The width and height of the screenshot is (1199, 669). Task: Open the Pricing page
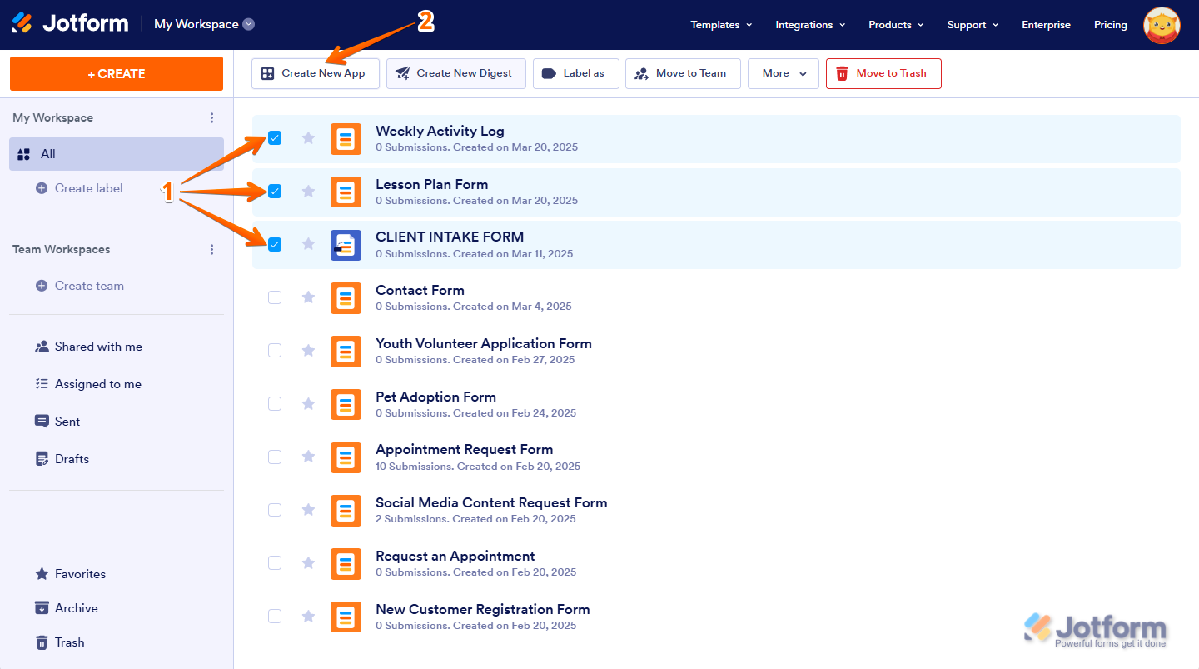pyautogui.click(x=1110, y=25)
